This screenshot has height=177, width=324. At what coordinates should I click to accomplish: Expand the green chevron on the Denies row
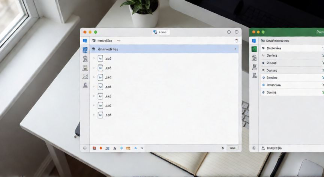323,92
